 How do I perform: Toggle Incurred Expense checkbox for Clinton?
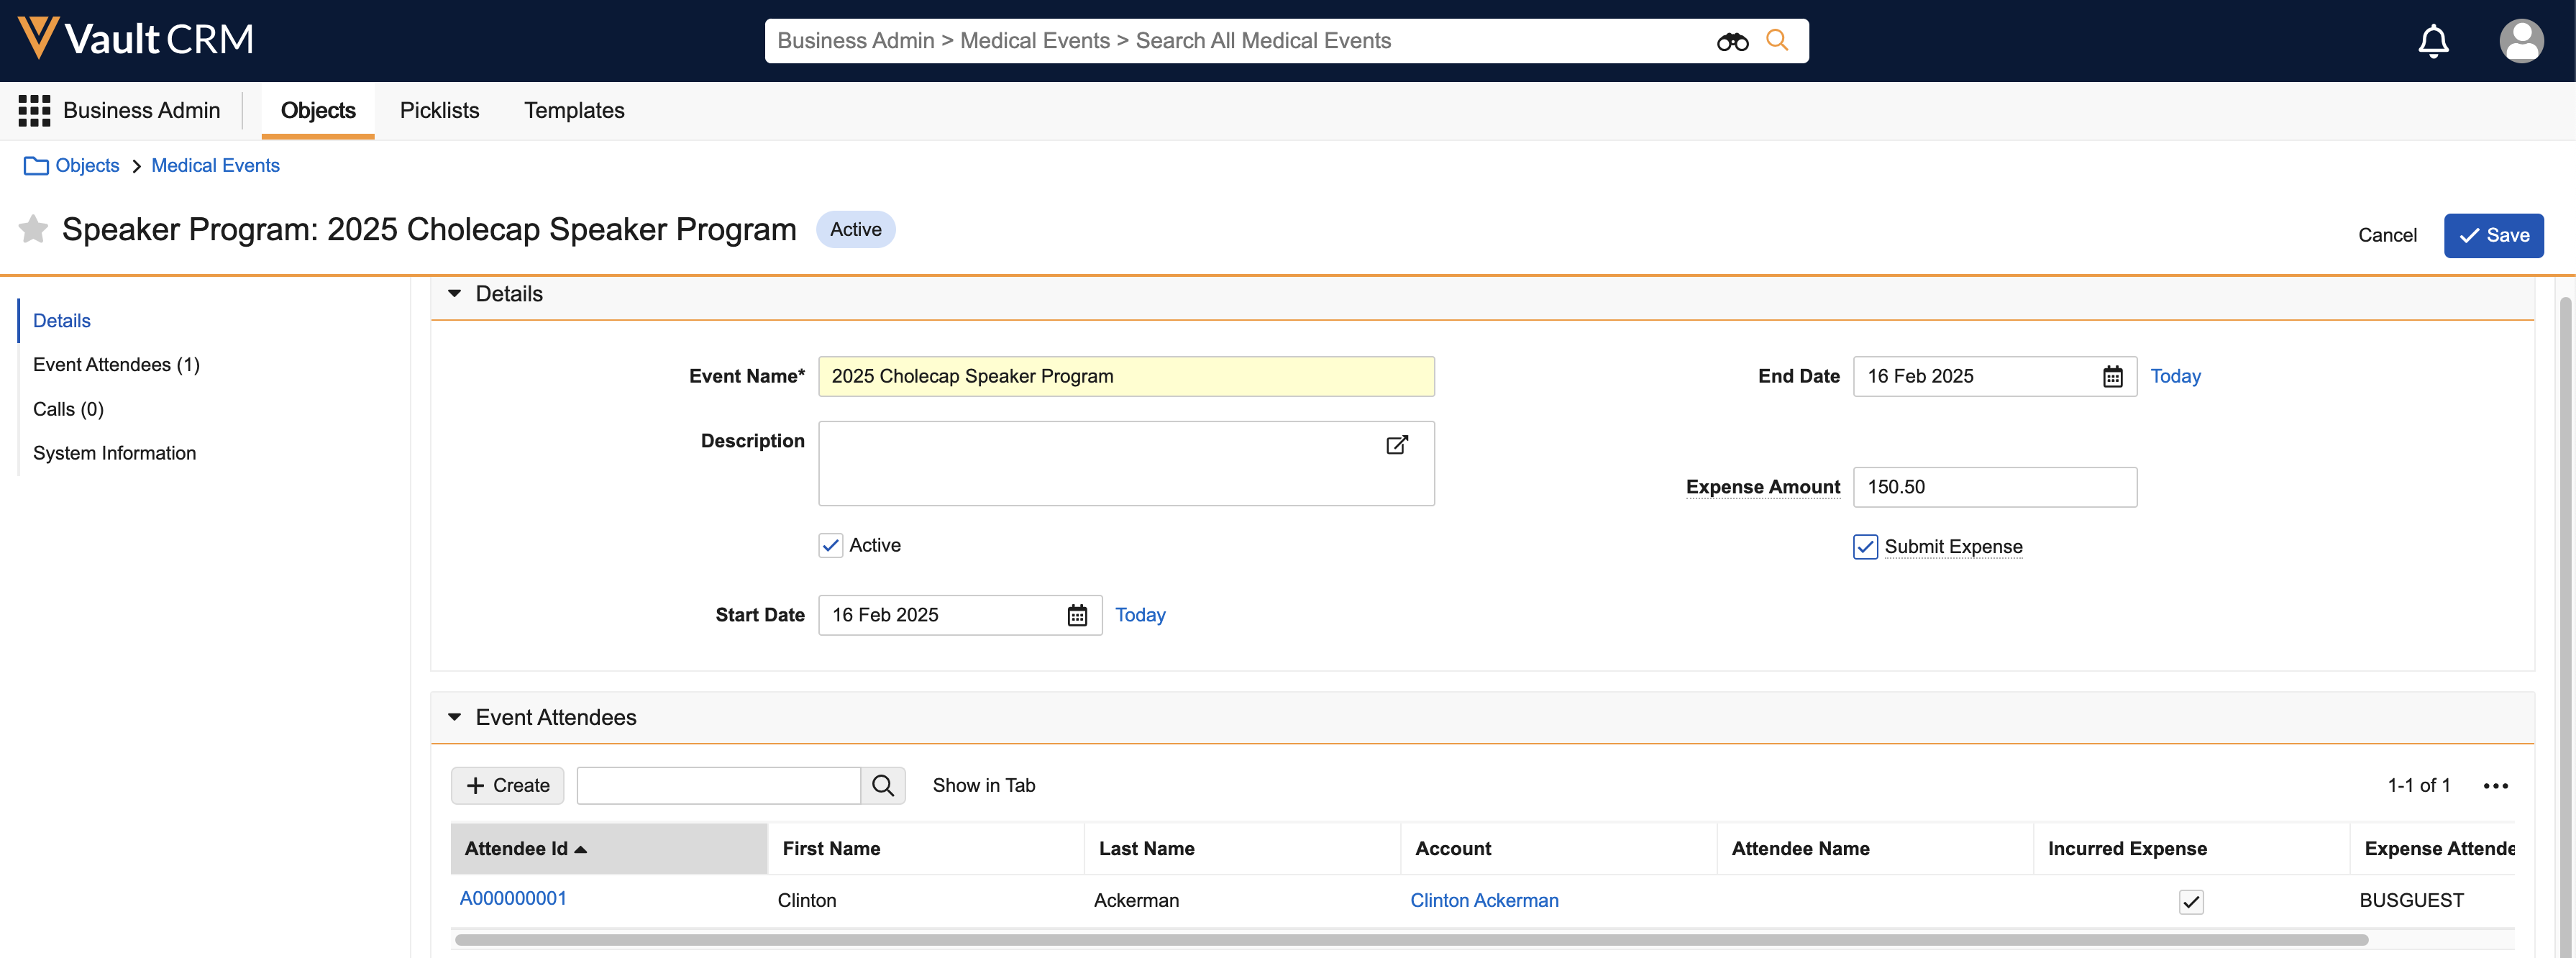2191,901
